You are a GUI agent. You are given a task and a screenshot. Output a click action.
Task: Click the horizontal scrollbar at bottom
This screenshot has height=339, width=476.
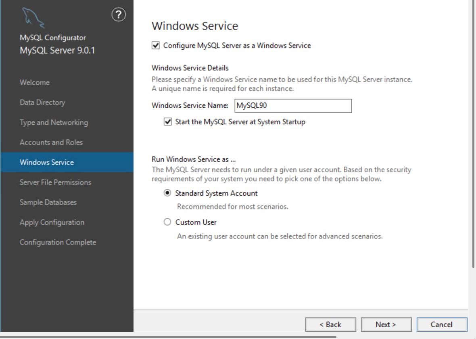168,337
